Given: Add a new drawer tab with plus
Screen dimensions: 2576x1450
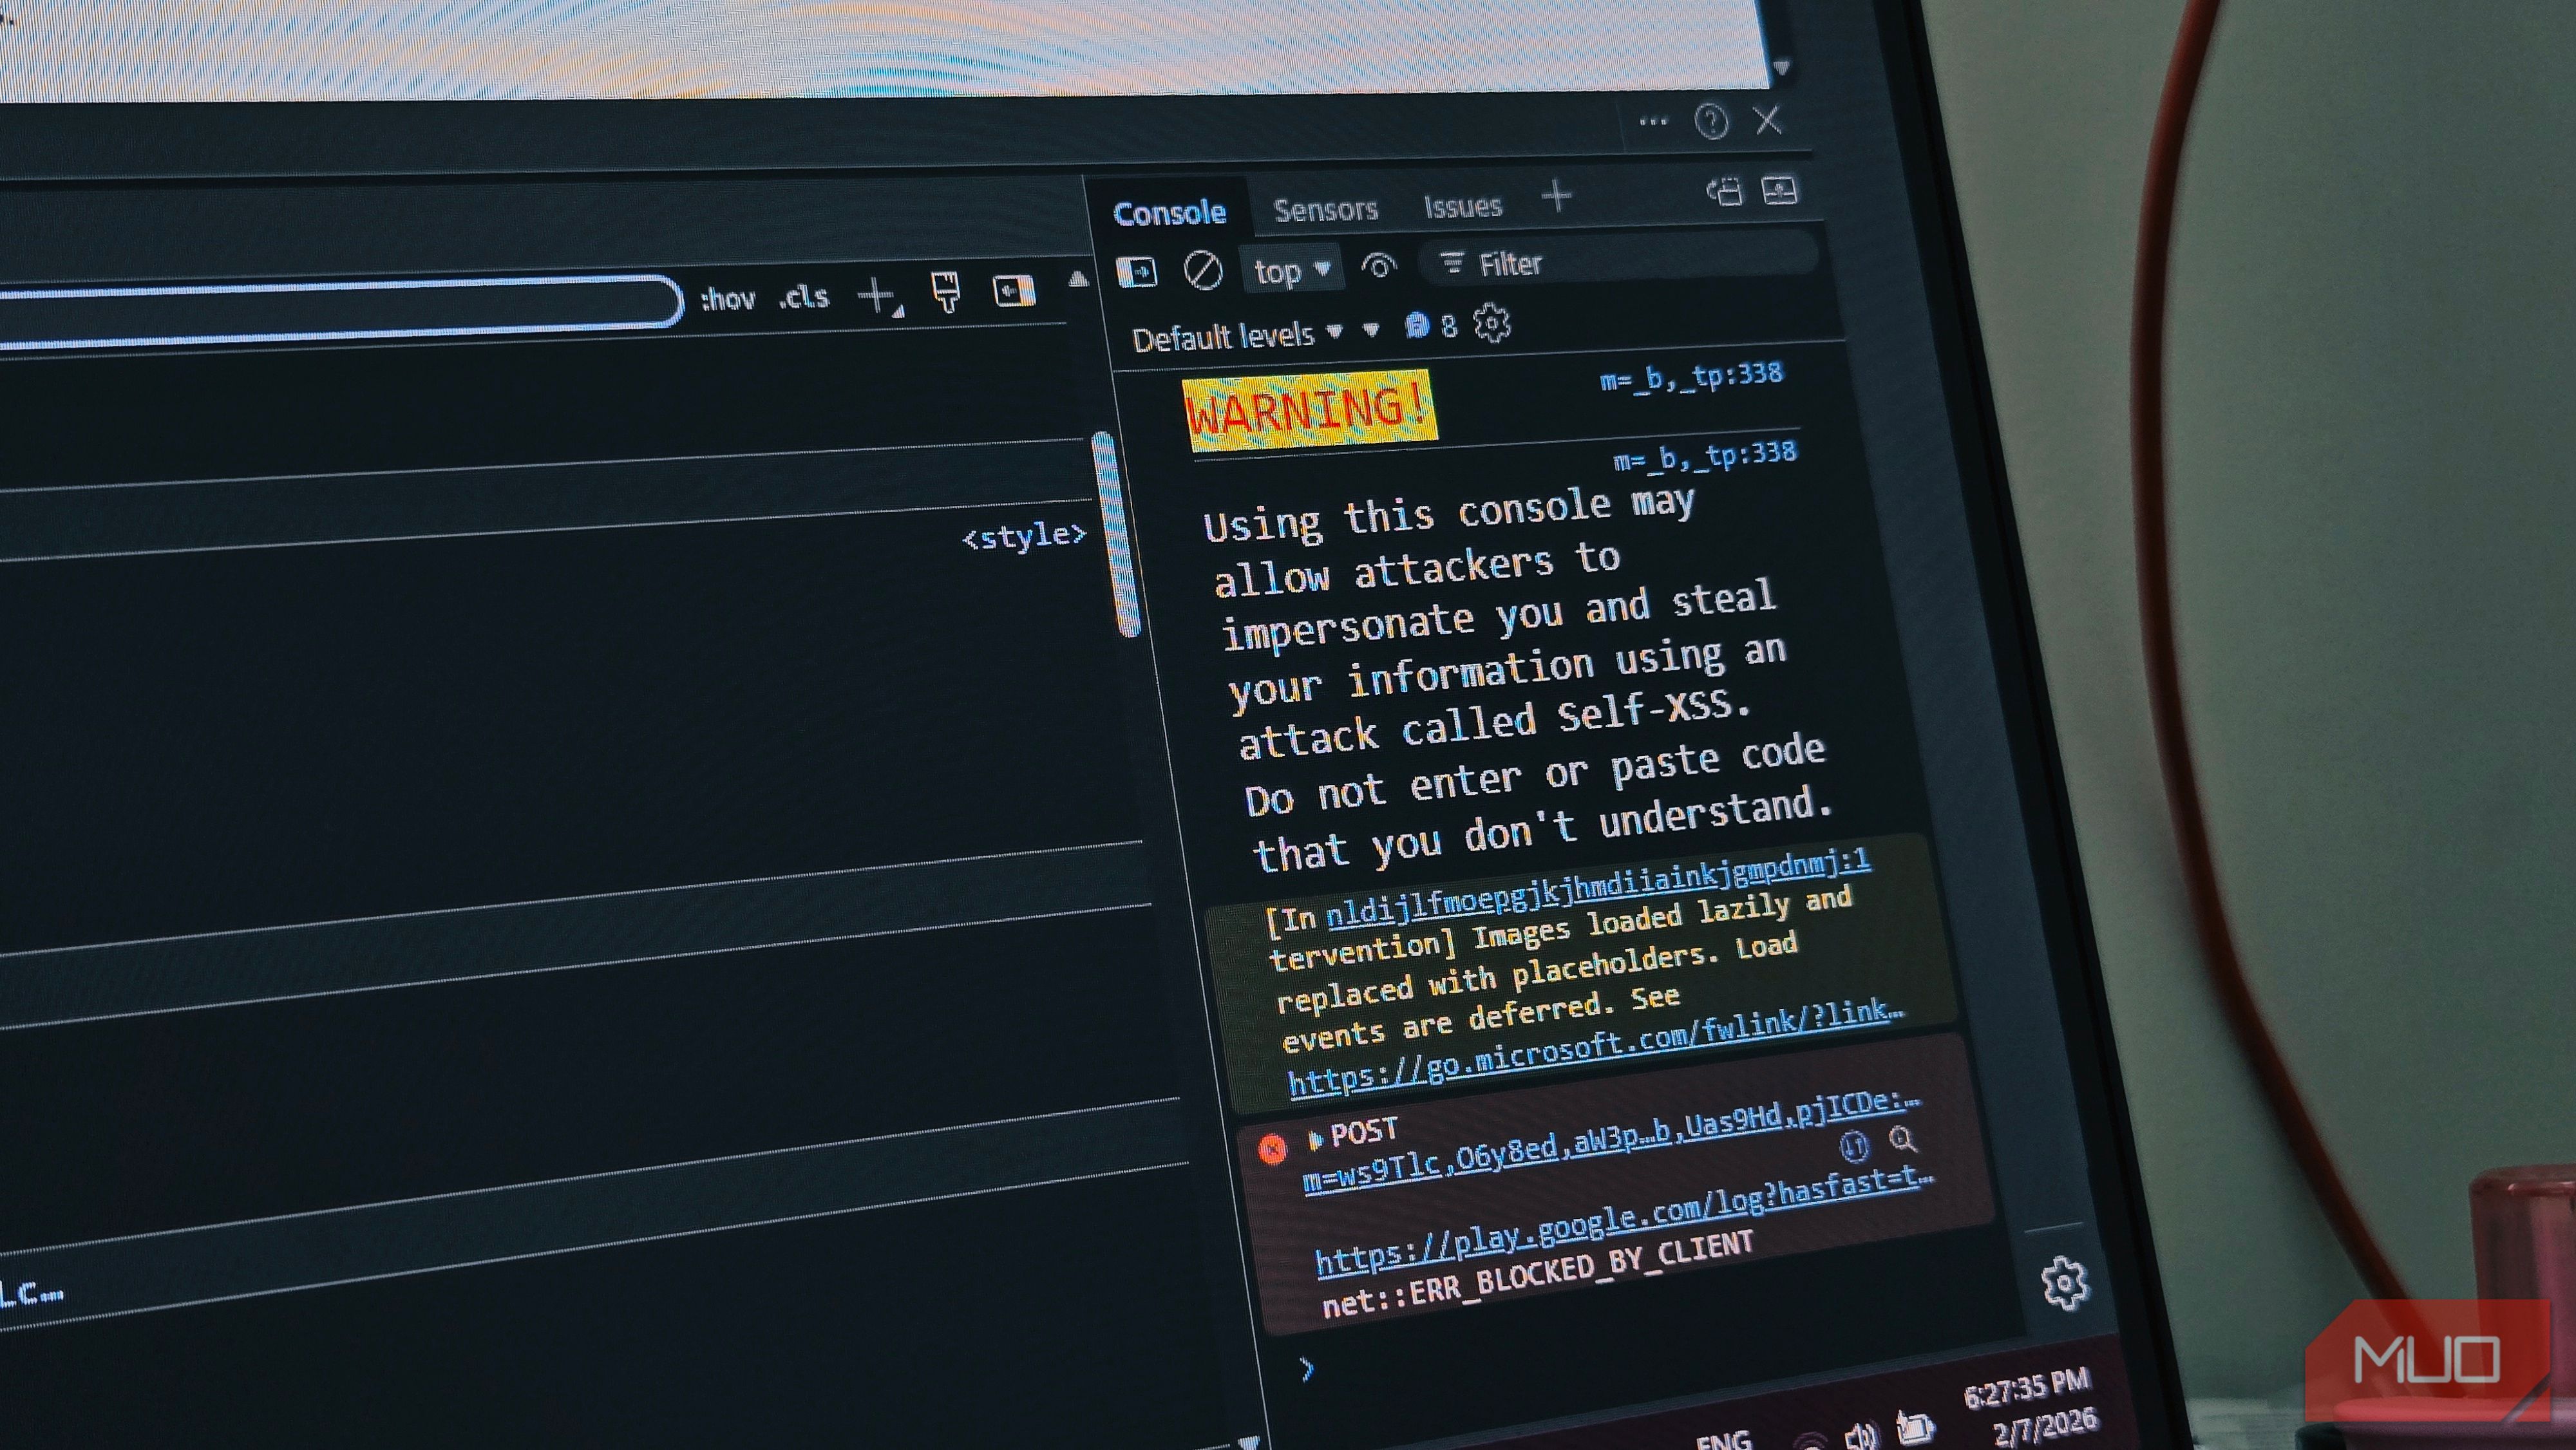Looking at the screenshot, I should pos(1556,196).
